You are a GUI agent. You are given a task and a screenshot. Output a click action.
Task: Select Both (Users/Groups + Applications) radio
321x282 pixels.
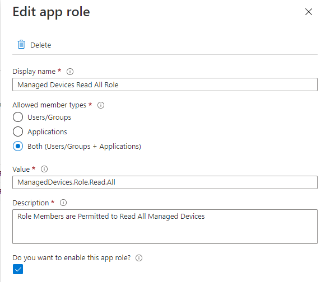point(18,146)
